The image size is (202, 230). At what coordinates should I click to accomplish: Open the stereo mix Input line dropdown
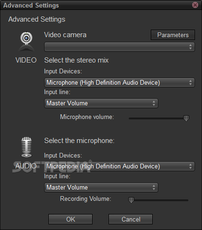(x=101, y=103)
